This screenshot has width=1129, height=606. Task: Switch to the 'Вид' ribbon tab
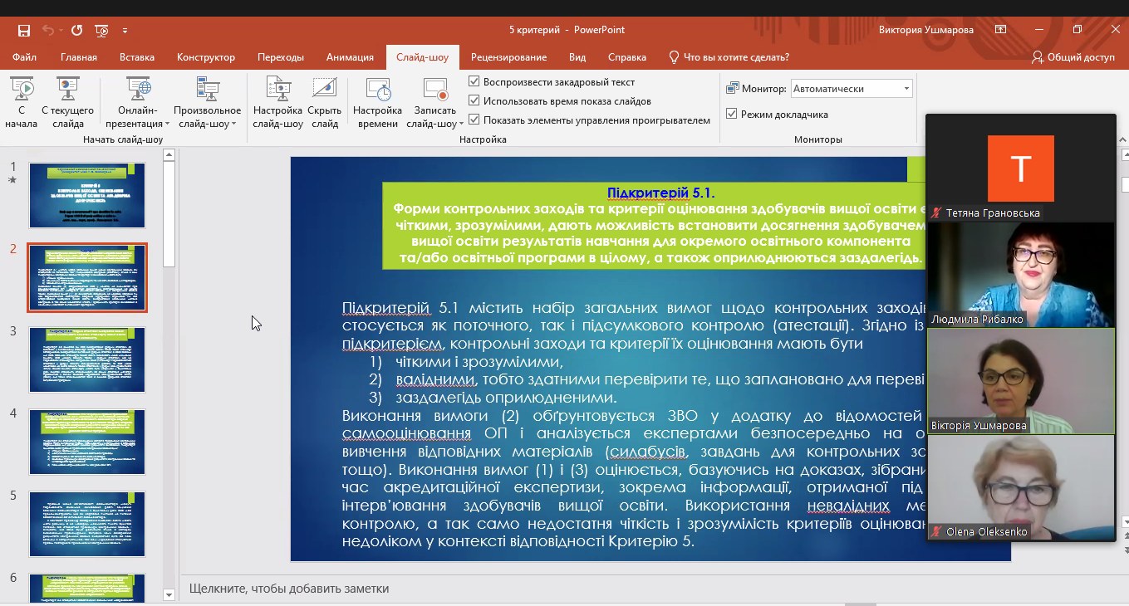click(577, 57)
